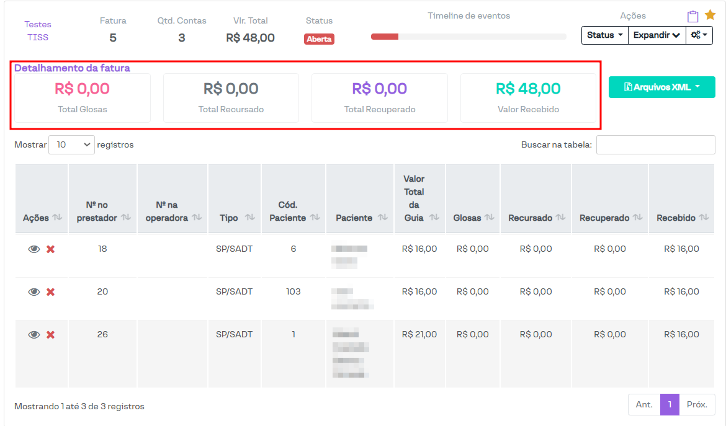Click the clipboard icon under Ações

pos(692,17)
